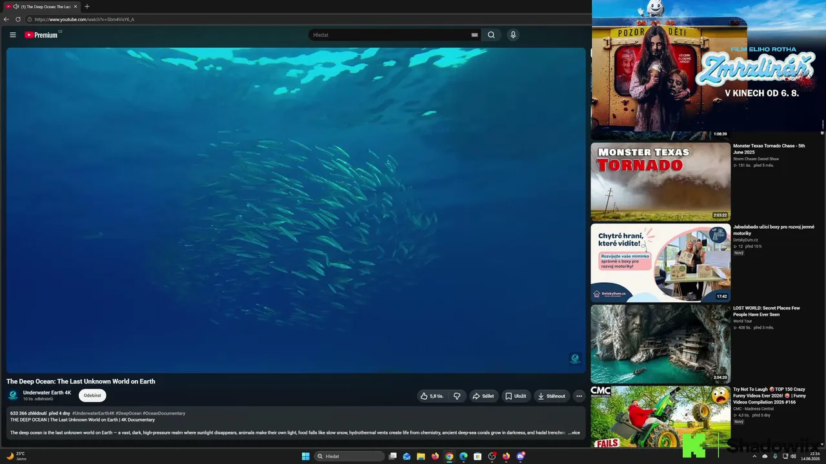Expand the description with ...více

click(574, 433)
